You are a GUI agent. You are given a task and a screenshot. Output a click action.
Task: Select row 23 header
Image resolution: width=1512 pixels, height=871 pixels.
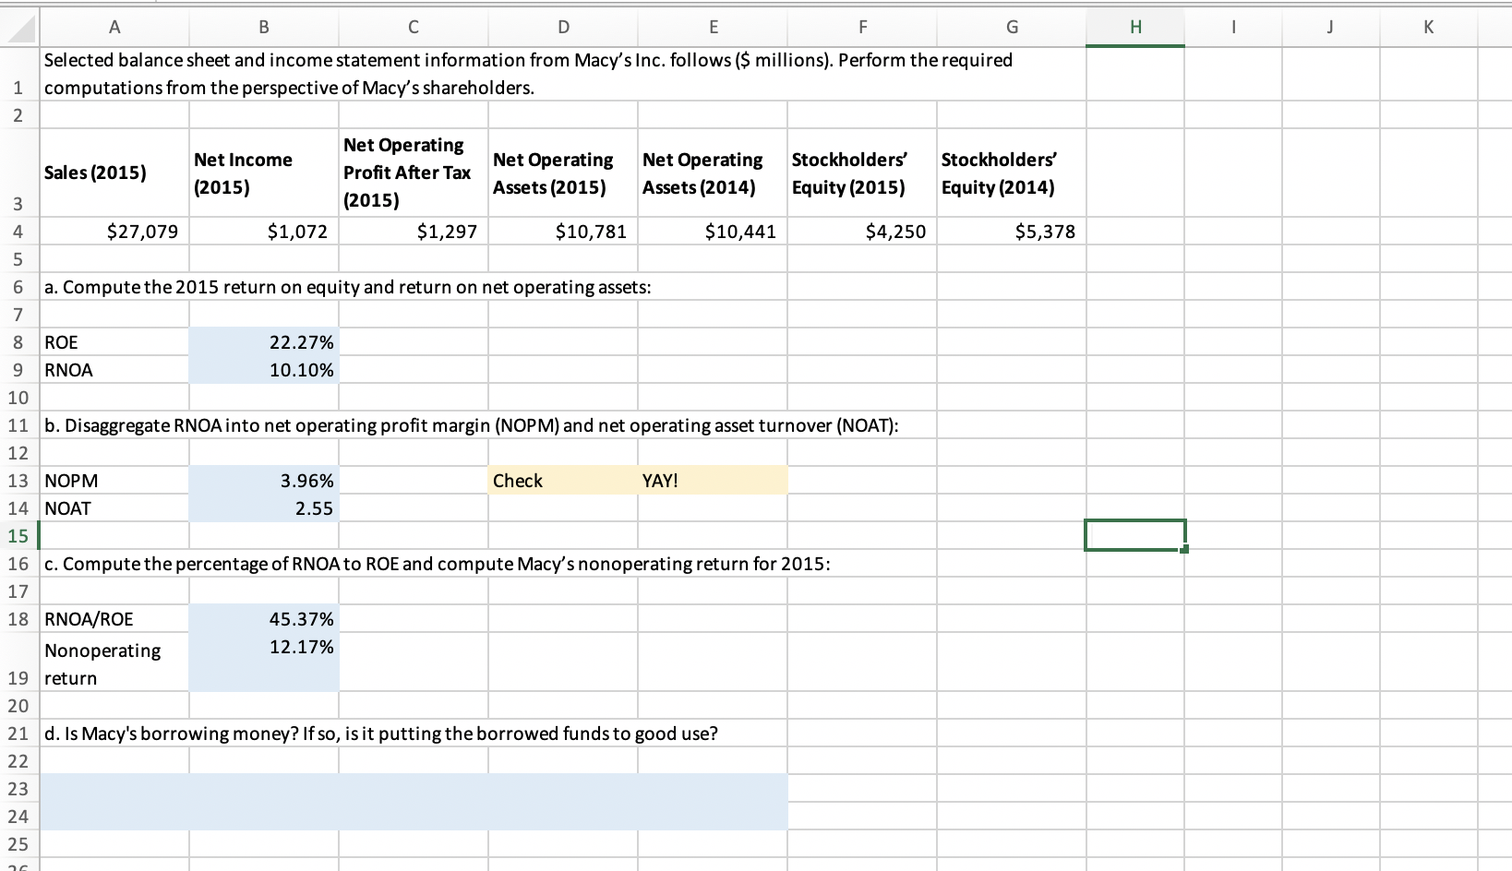(x=19, y=789)
